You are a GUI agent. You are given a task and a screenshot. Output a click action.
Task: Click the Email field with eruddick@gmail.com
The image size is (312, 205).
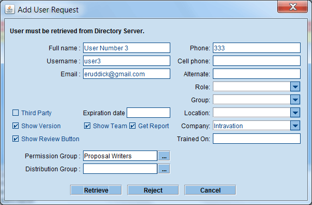coord(127,74)
